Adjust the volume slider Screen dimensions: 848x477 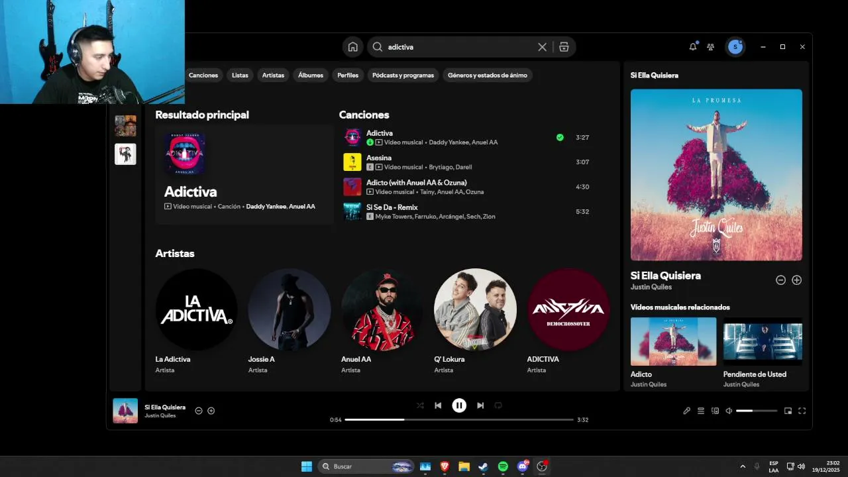click(x=757, y=411)
